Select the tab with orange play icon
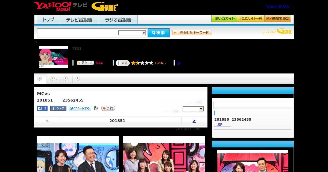Screen dimensions: 328x172 click(53, 79)
